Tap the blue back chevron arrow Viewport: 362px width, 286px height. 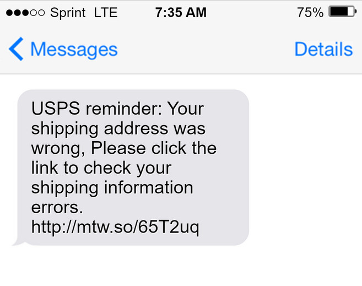coord(16,50)
